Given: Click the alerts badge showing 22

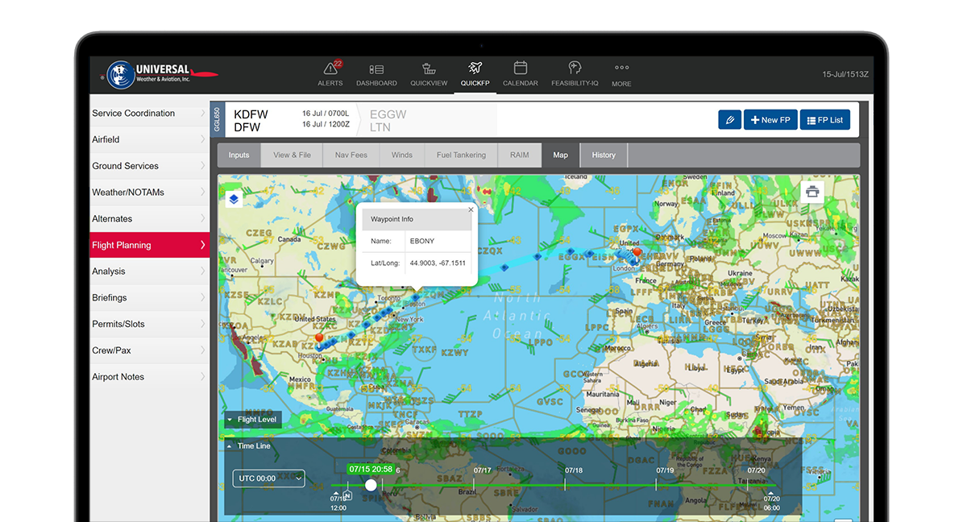Looking at the screenshot, I should (338, 64).
